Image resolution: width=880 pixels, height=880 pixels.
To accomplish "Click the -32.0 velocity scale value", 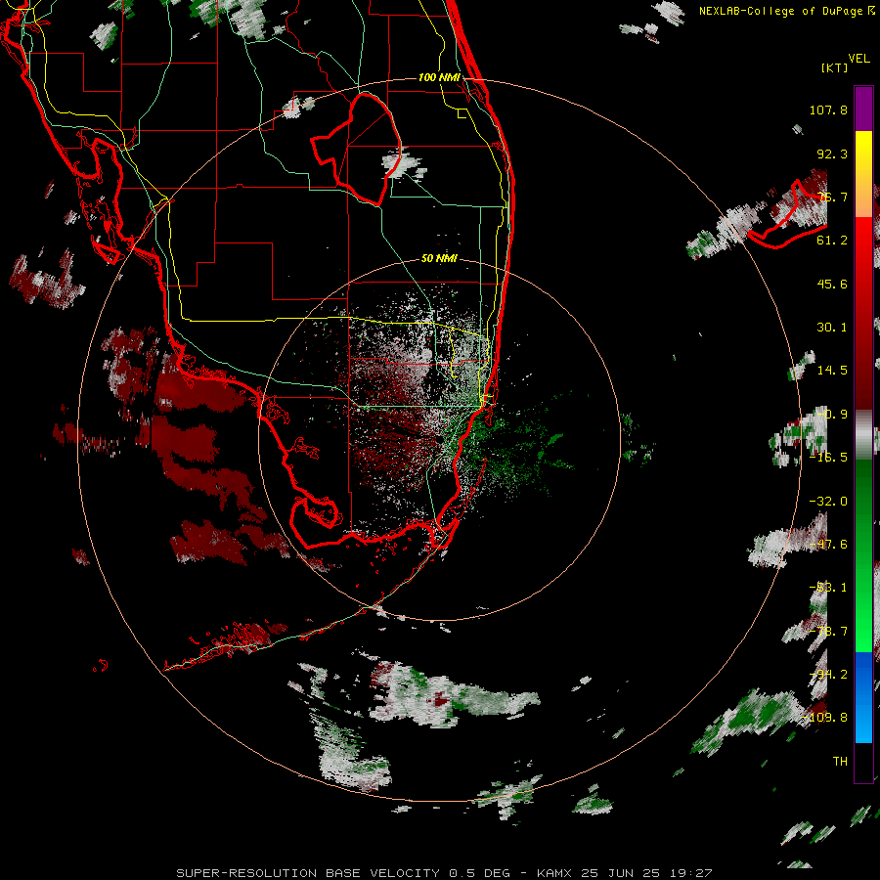I will click(828, 502).
